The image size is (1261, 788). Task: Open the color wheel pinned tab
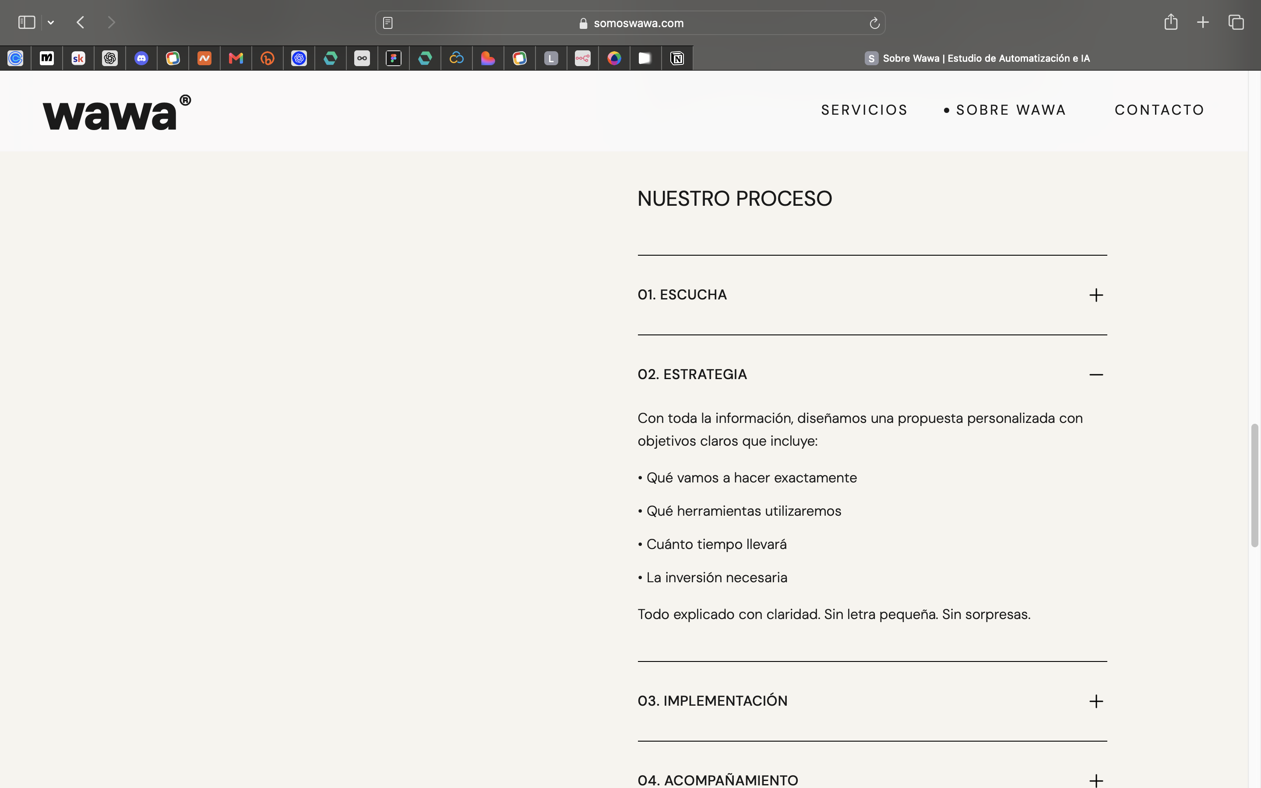pyautogui.click(x=614, y=58)
